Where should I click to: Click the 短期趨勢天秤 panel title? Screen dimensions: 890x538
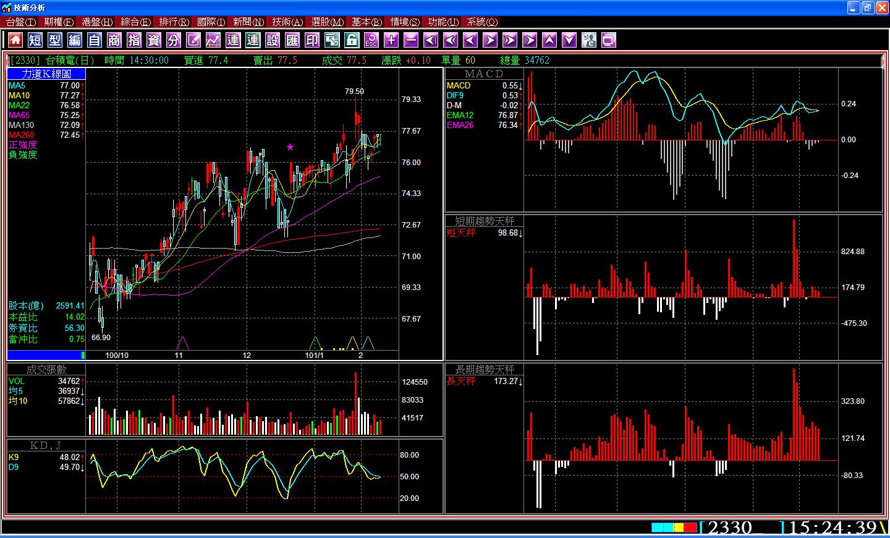point(485,221)
